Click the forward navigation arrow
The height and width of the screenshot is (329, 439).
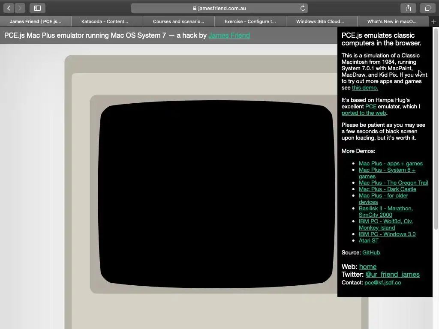click(20, 8)
